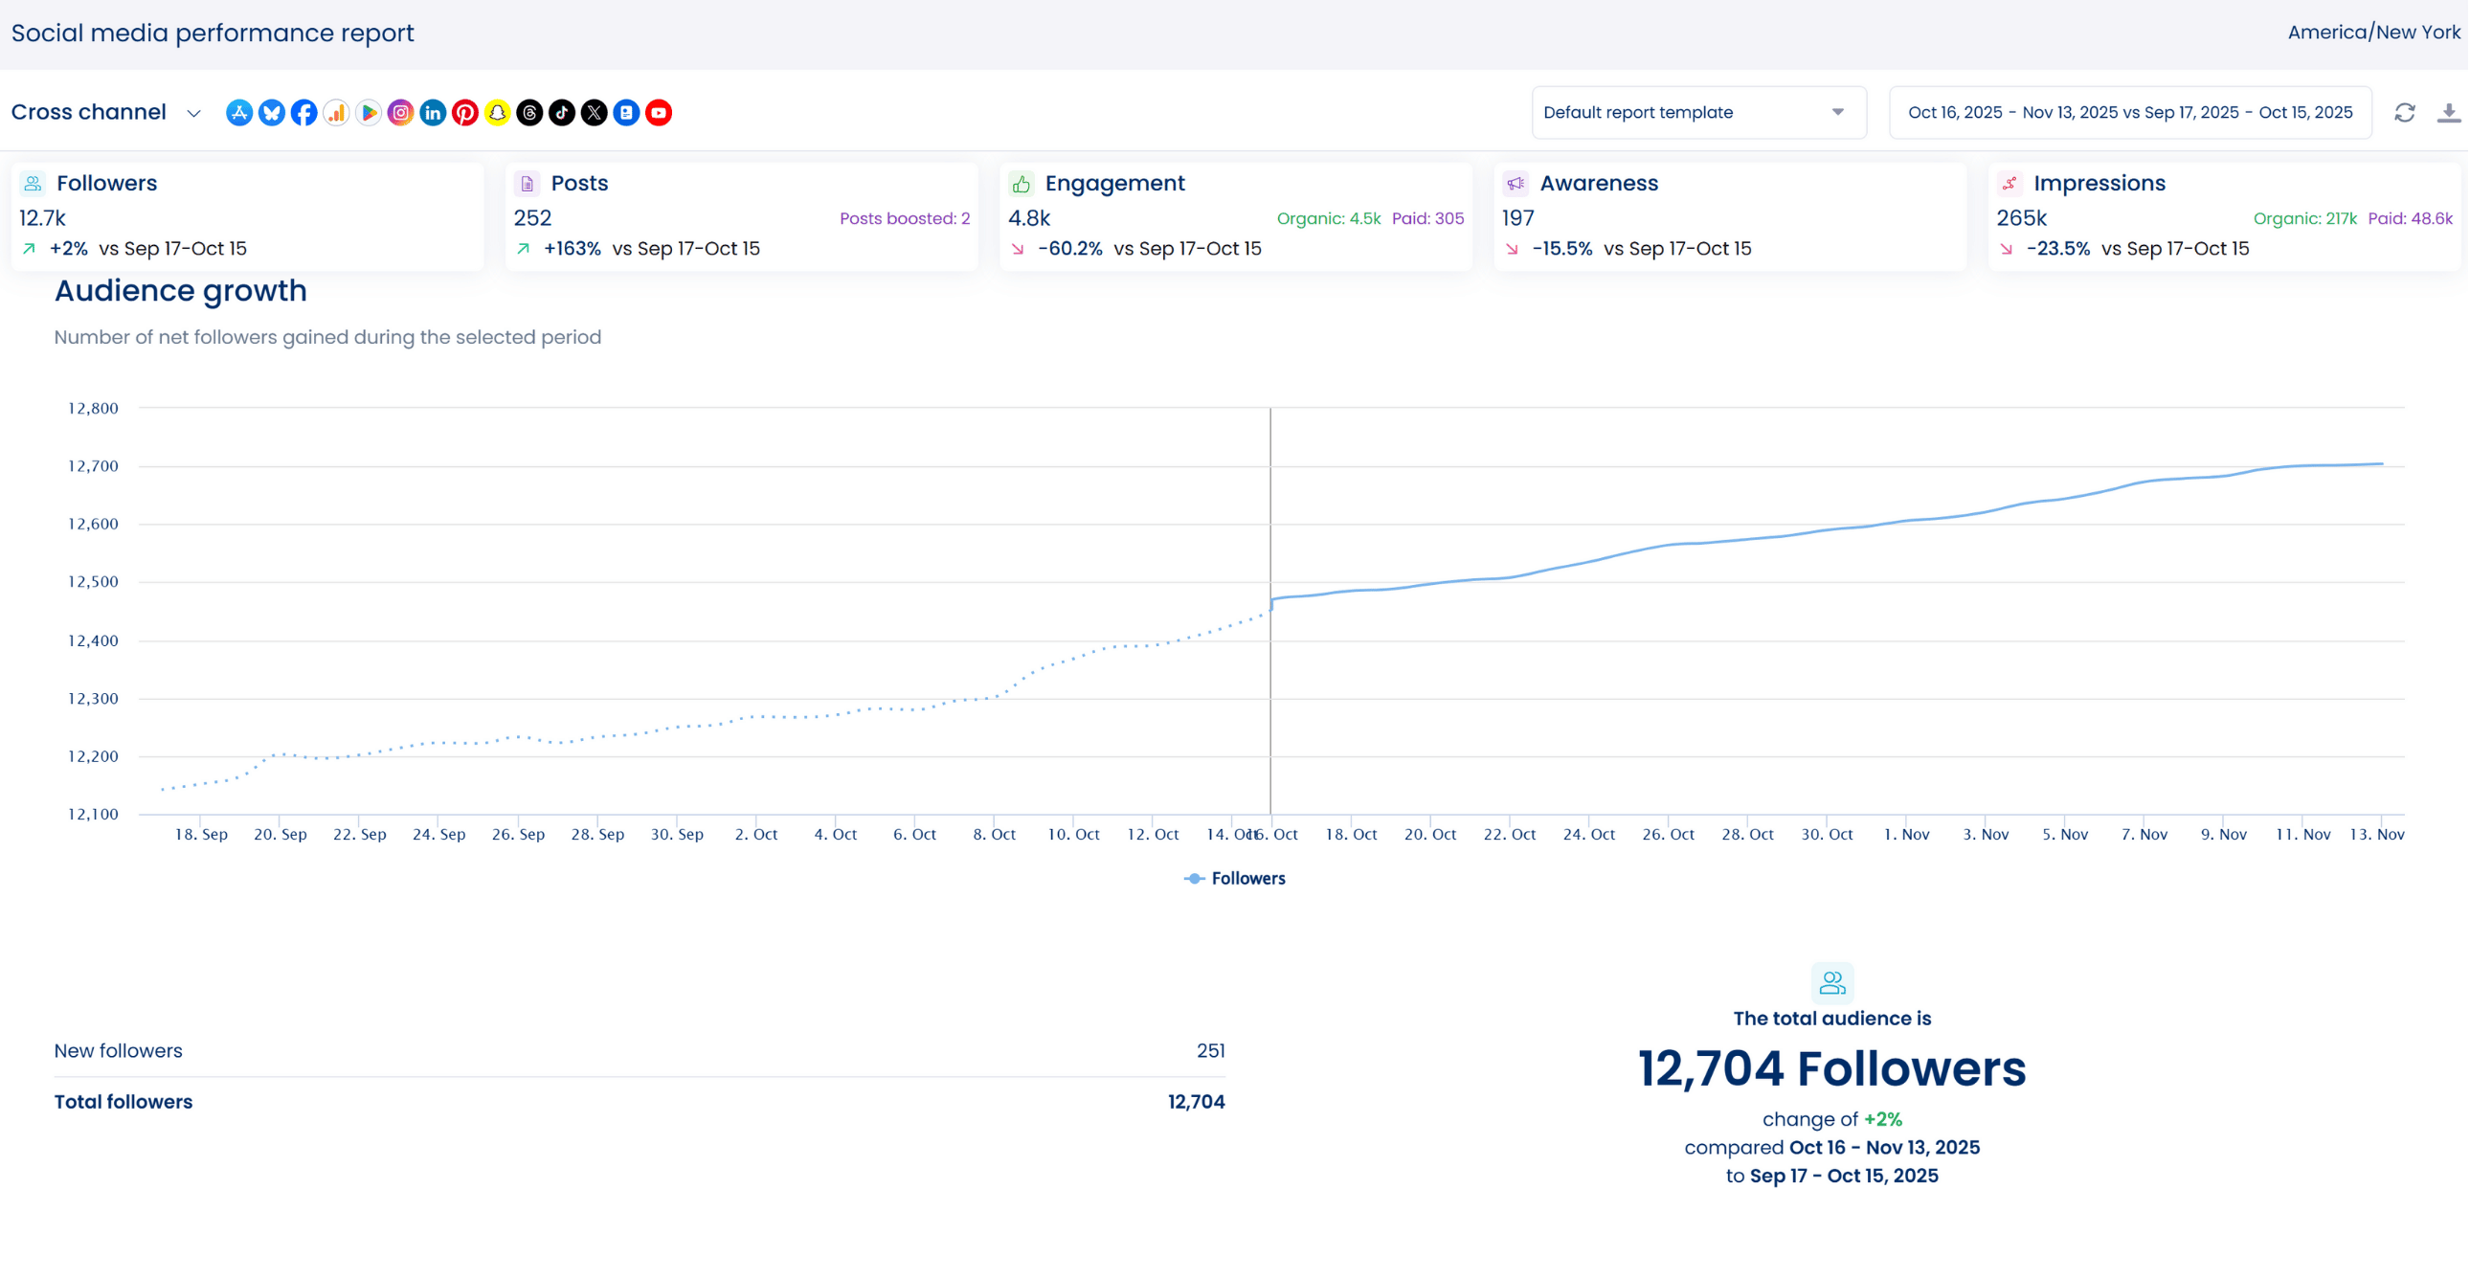Select the YouTube channel icon
The image size is (2470, 1279).
point(659,113)
